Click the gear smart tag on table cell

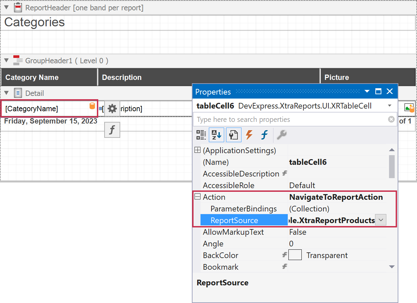click(x=112, y=109)
